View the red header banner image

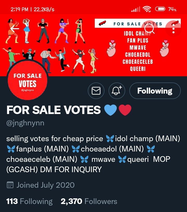coord(94,45)
